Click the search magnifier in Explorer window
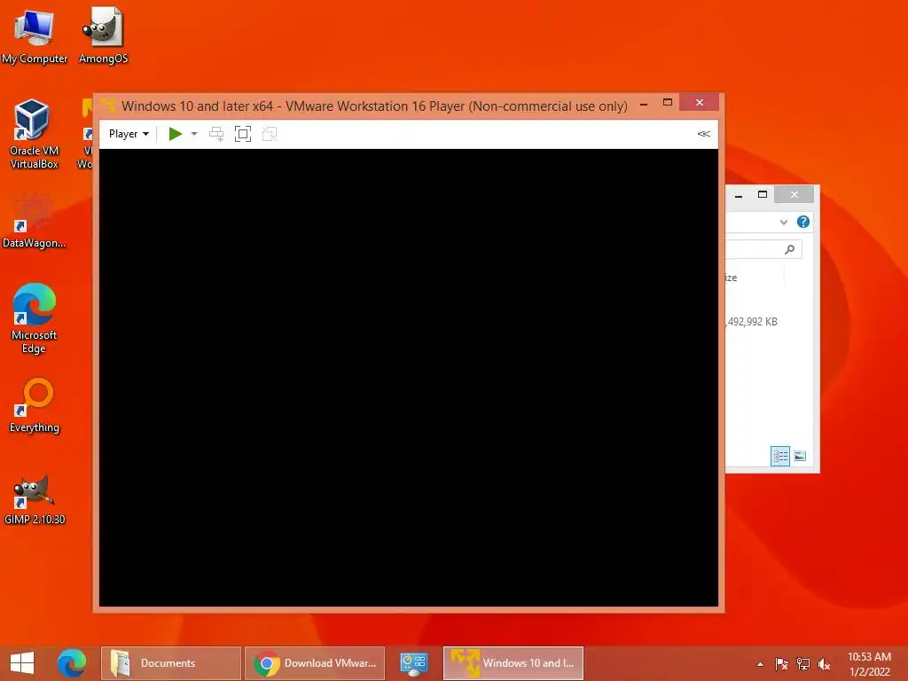Viewport: 908px width, 681px height. 789,249
